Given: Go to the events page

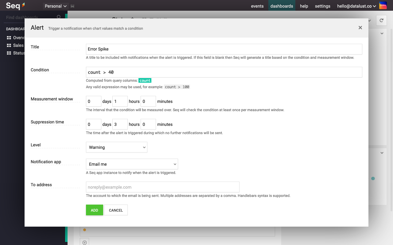Looking at the screenshot, I should point(257,6).
